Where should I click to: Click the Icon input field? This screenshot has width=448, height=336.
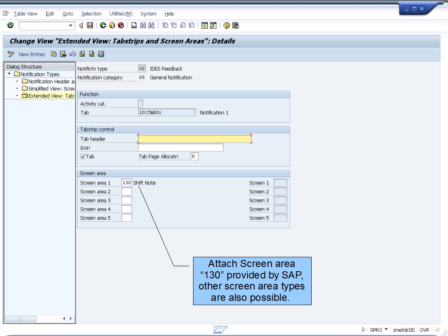[180, 148]
